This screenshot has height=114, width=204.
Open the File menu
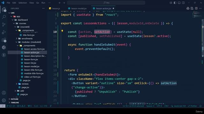pyautogui.click(x=8, y=3)
